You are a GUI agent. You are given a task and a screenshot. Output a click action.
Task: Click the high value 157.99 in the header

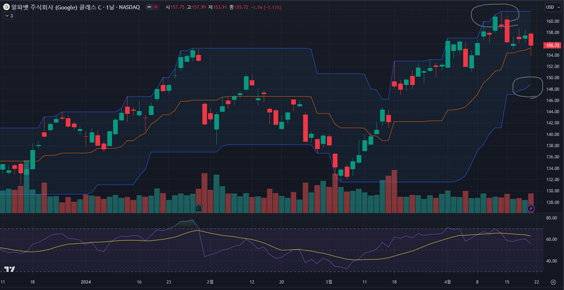(199, 7)
